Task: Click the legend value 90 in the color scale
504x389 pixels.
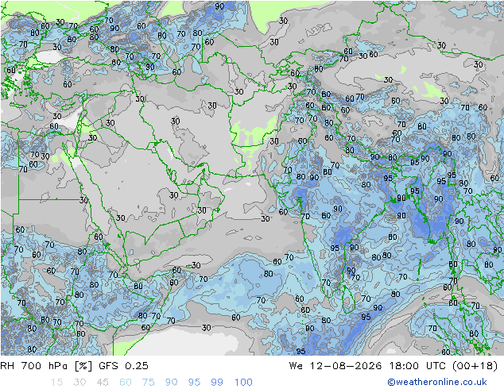Action: click(171, 383)
